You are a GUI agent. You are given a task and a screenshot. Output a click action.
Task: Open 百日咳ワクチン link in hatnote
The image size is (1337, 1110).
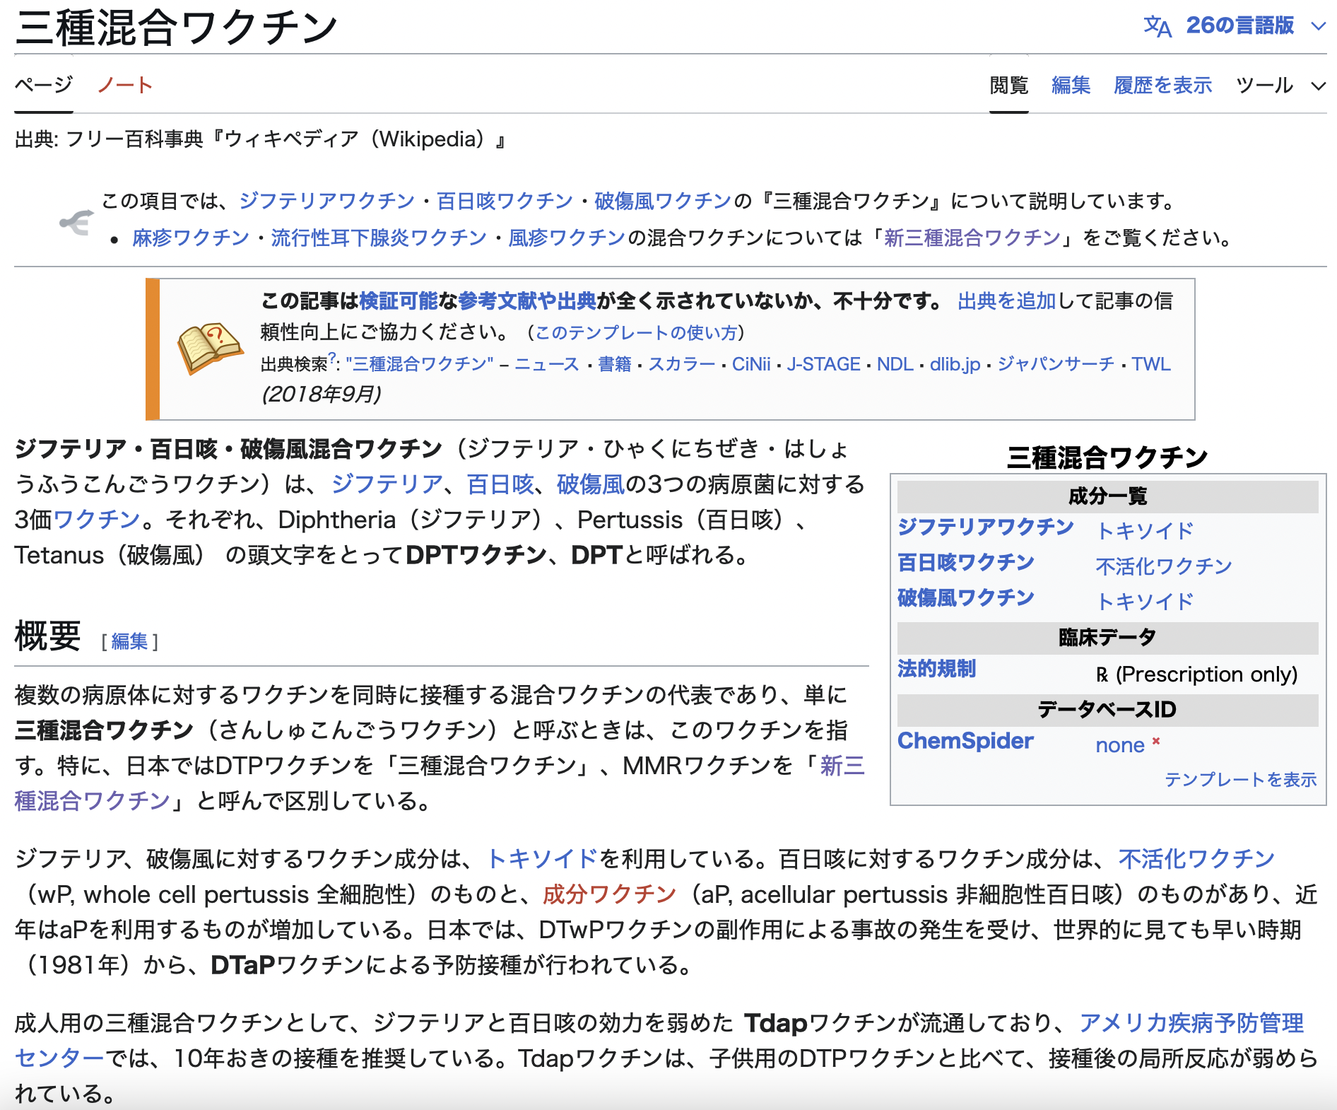tap(505, 201)
